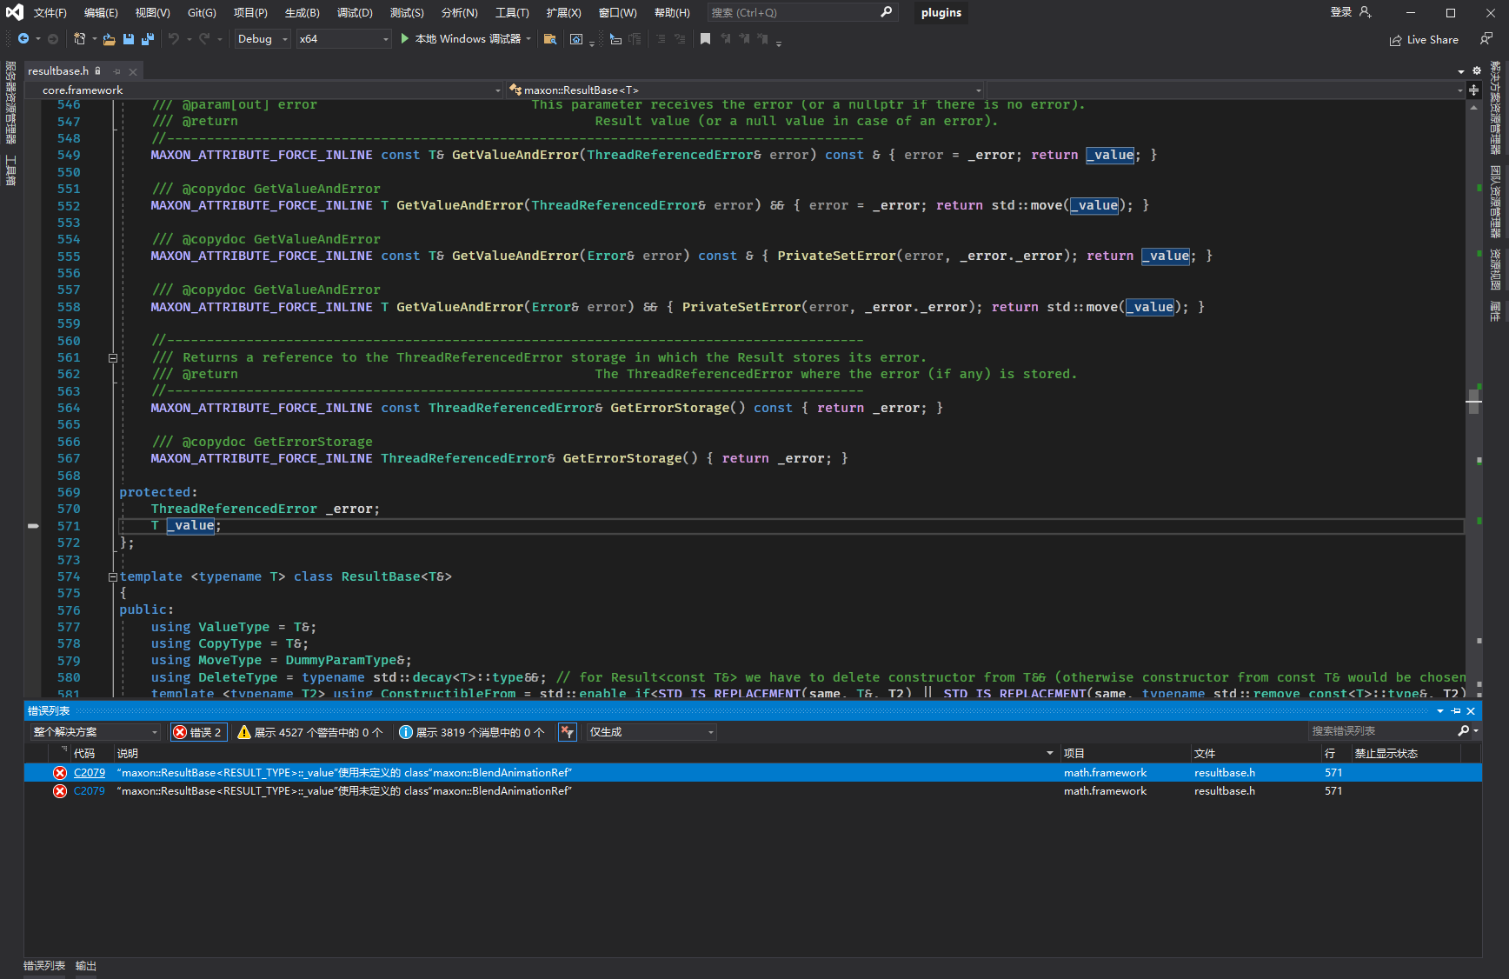Click the Previous Bookmark icon

[x=725, y=39]
